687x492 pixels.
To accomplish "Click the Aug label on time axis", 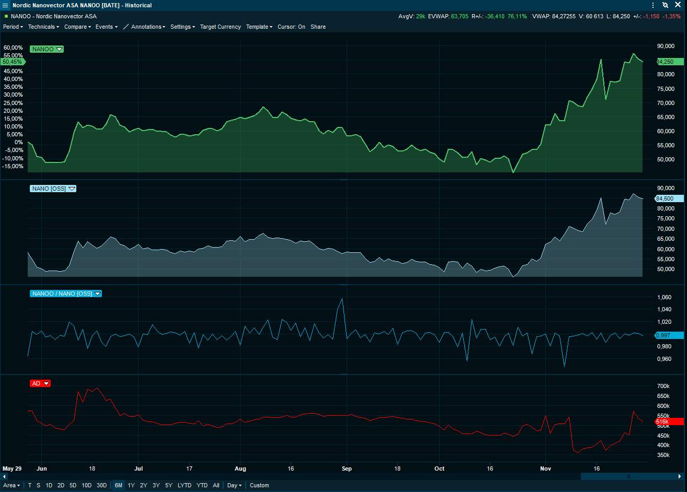I will coord(240,468).
